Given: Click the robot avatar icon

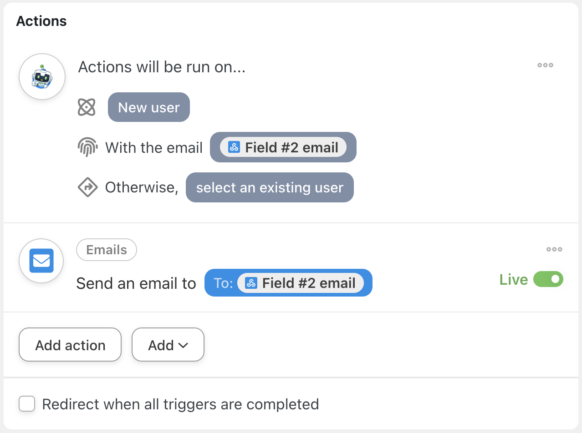Looking at the screenshot, I should [42, 76].
